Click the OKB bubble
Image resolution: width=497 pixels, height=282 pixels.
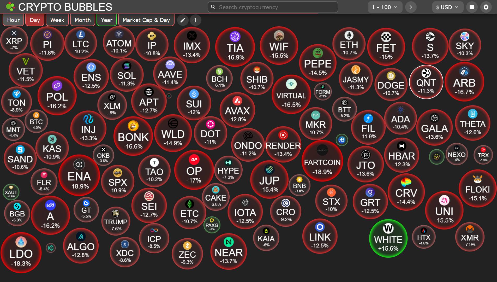103,155
